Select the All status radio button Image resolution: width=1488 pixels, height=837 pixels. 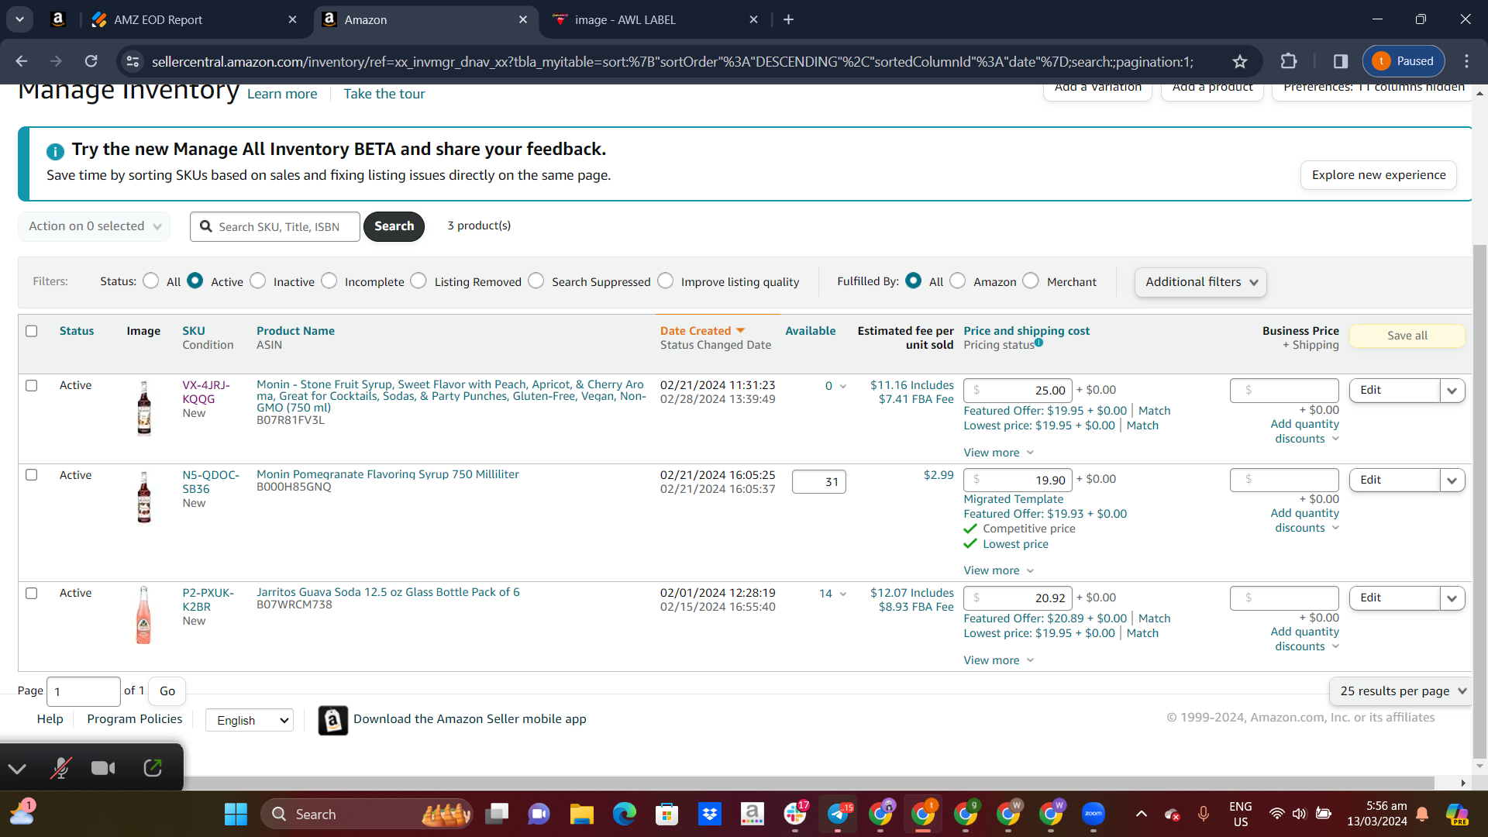(x=151, y=281)
